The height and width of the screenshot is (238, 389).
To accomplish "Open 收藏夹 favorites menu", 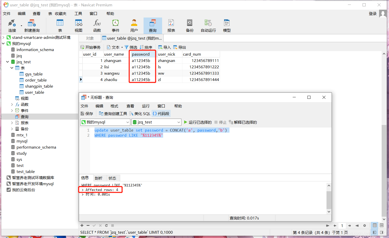I will (60, 13).
